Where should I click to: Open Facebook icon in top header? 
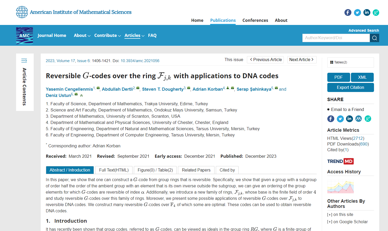tap(348, 12)
